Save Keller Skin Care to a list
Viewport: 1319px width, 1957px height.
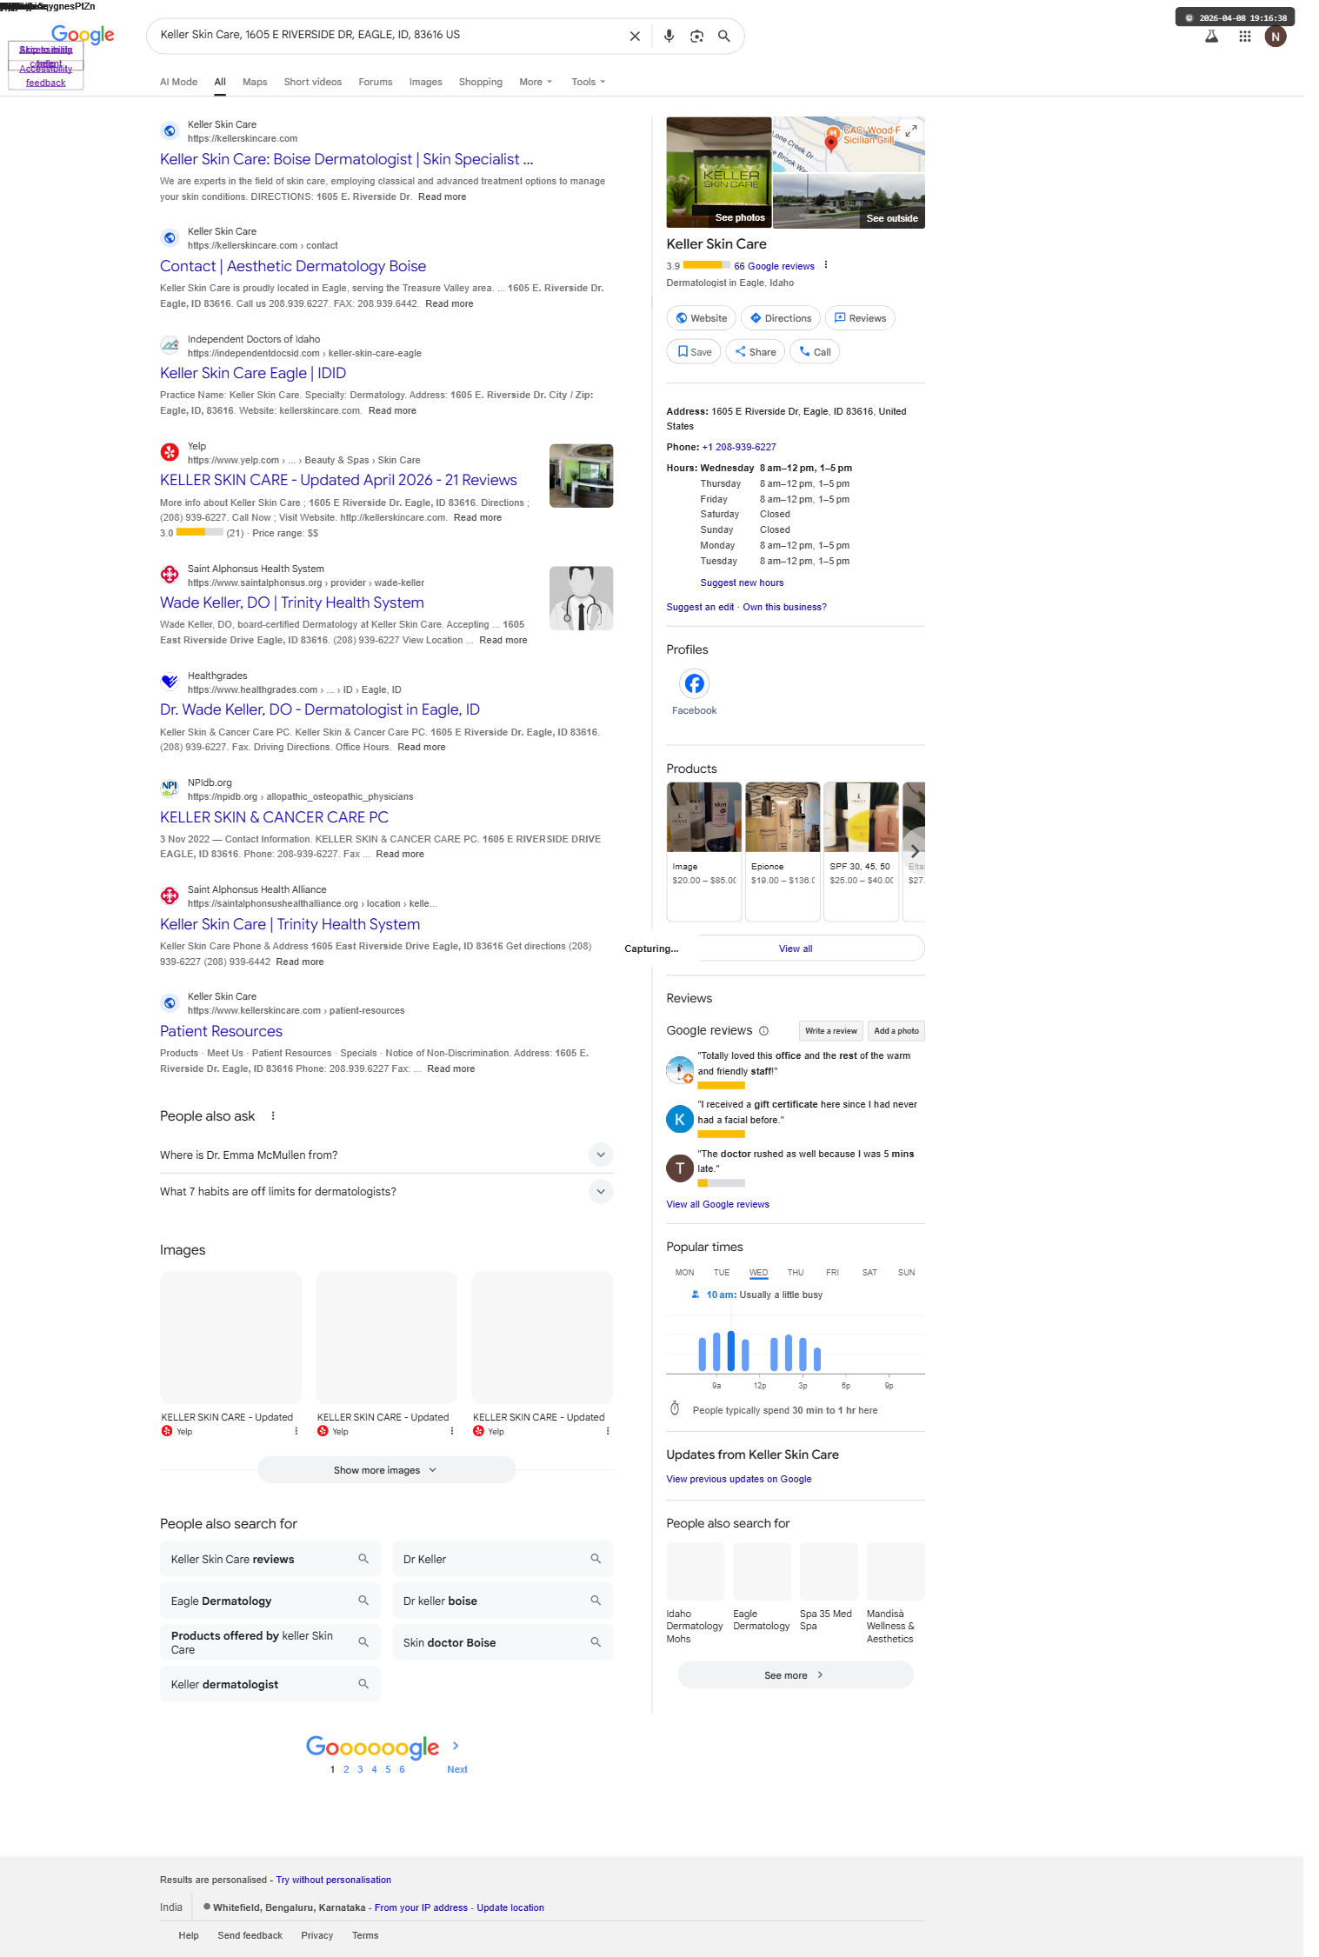[694, 352]
